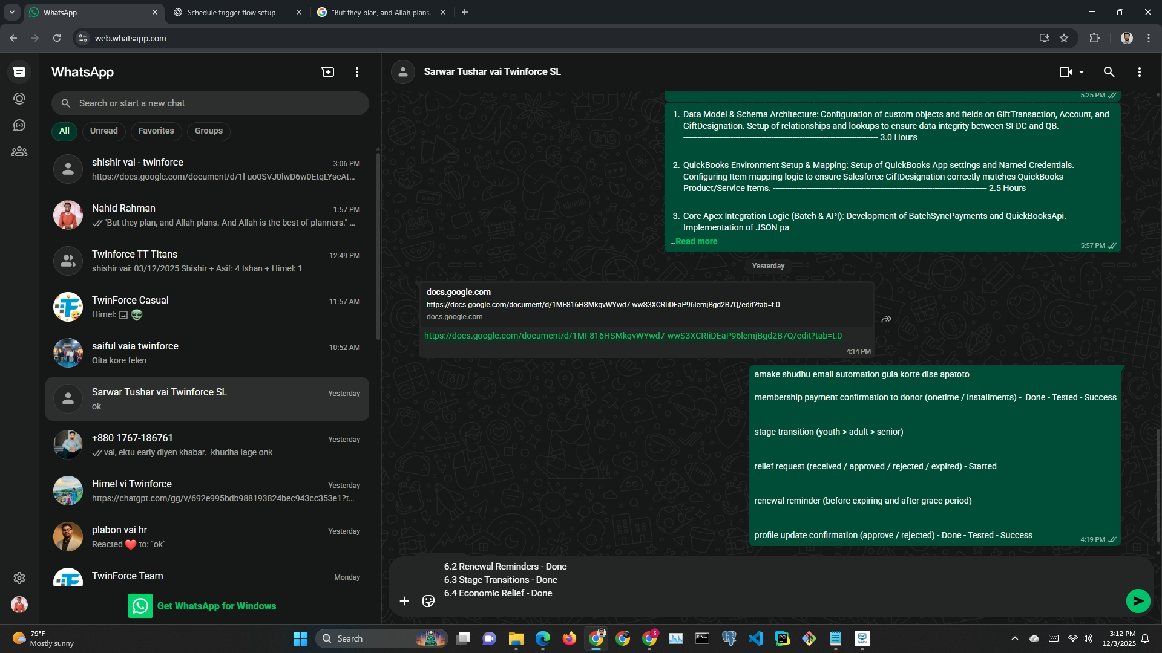Open chat list menu three dots

357,72
